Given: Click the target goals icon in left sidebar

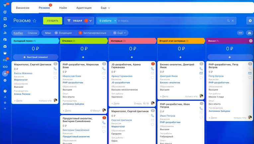Looking at the screenshot, I should click(x=5, y=12).
